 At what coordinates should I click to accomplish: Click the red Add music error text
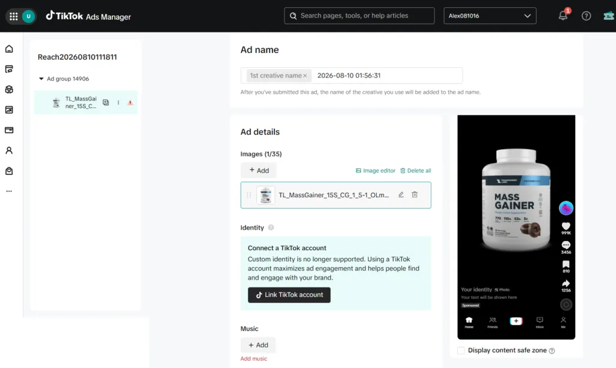[x=254, y=358]
